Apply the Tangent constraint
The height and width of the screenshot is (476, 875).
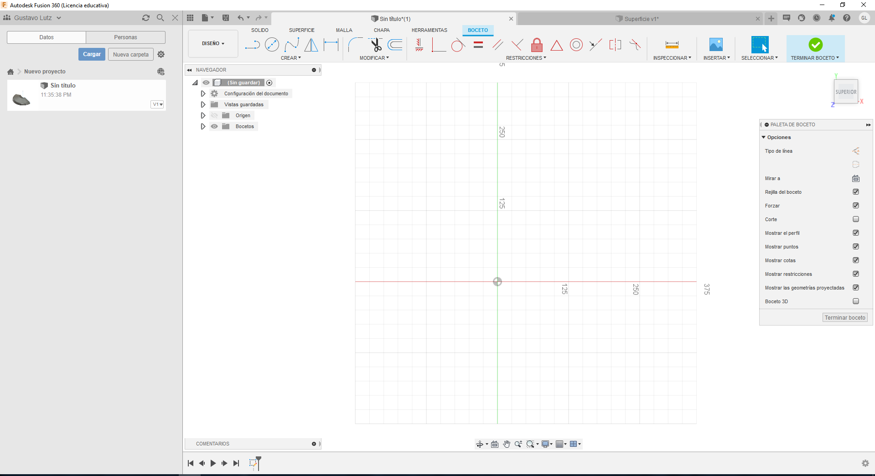click(x=458, y=45)
